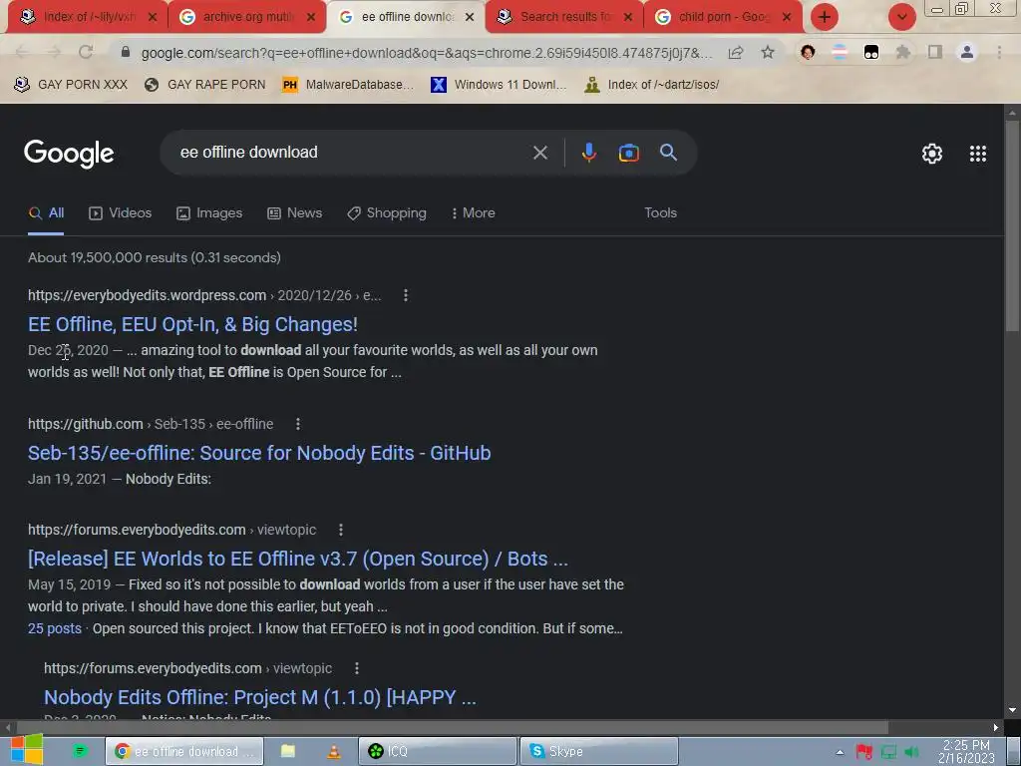Click the '25 posts' link
The height and width of the screenshot is (766, 1021).
tap(55, 628)
